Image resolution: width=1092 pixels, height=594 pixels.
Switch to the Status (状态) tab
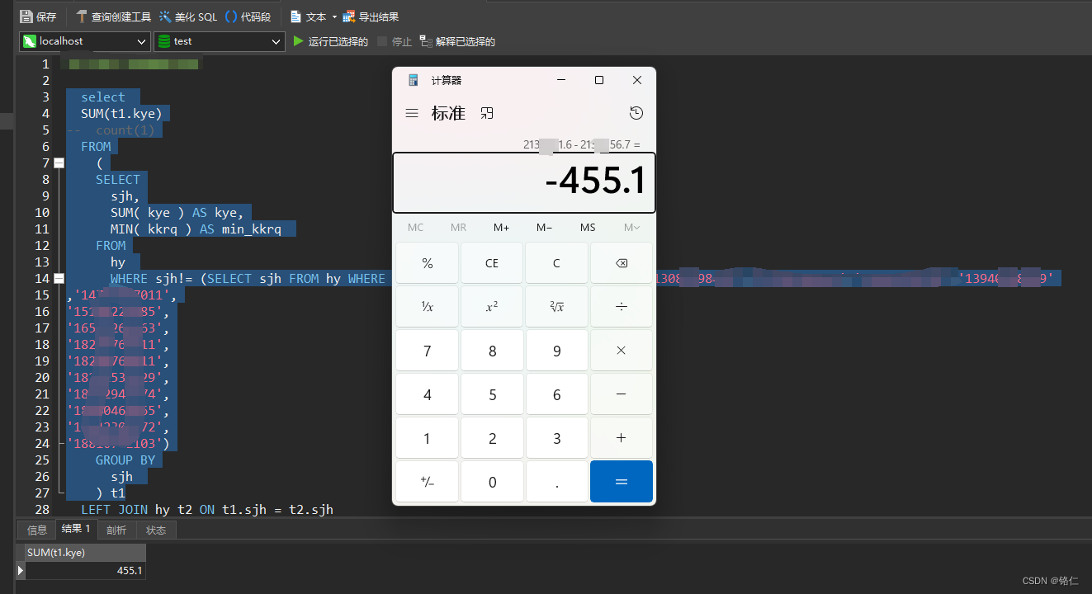[x=156, y=530]
